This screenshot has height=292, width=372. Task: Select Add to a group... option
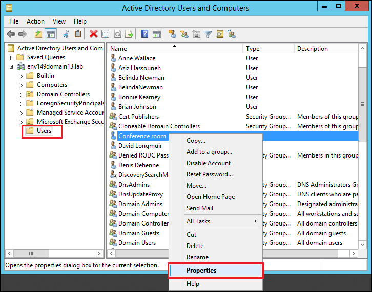tap(216, 152)
